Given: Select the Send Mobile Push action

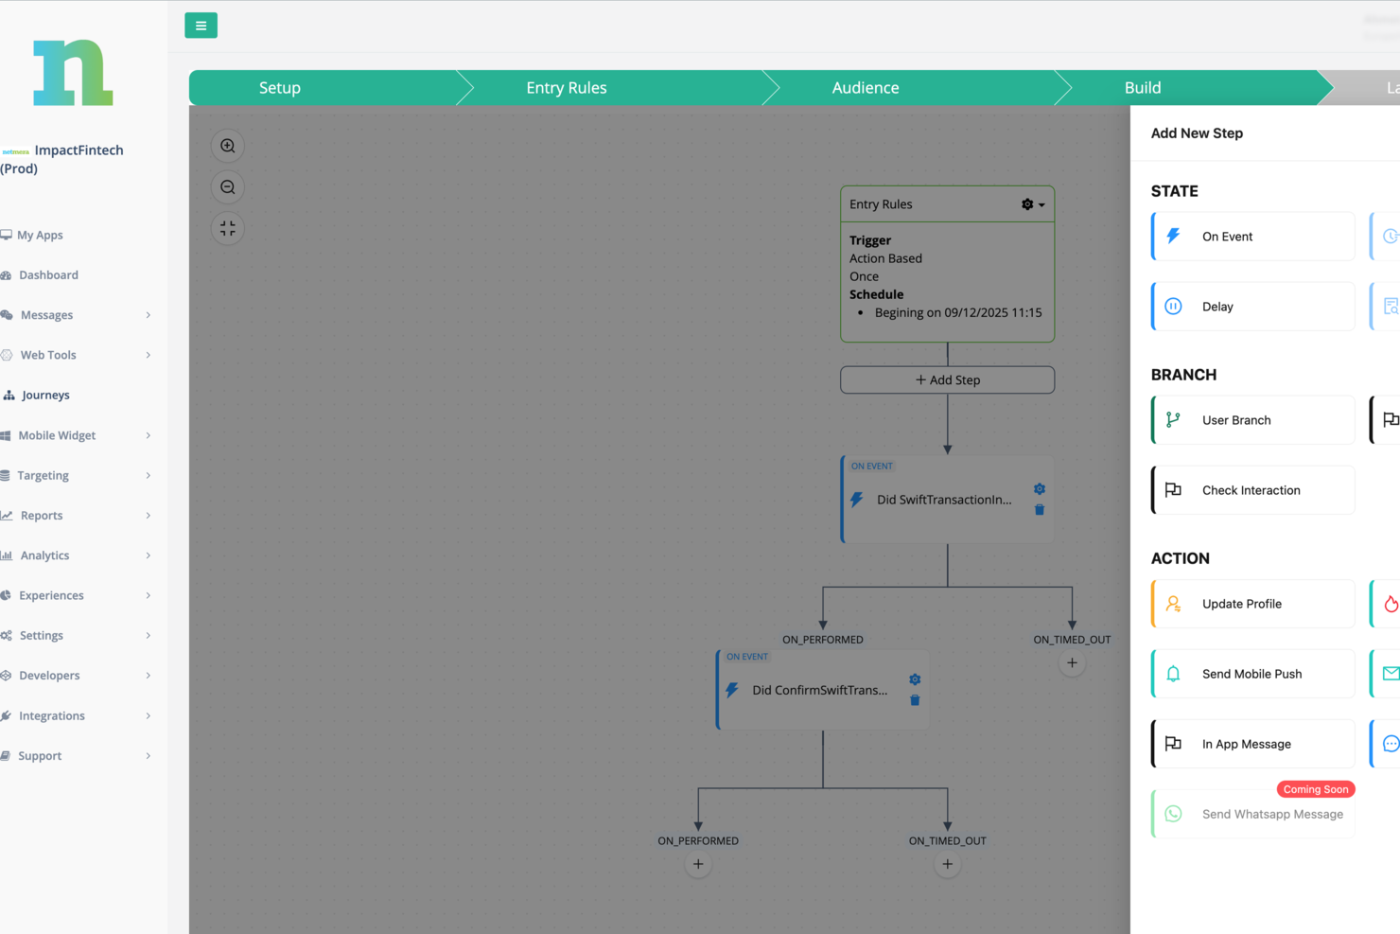Looking at the screenshot, I should [x=1251, y=673].
